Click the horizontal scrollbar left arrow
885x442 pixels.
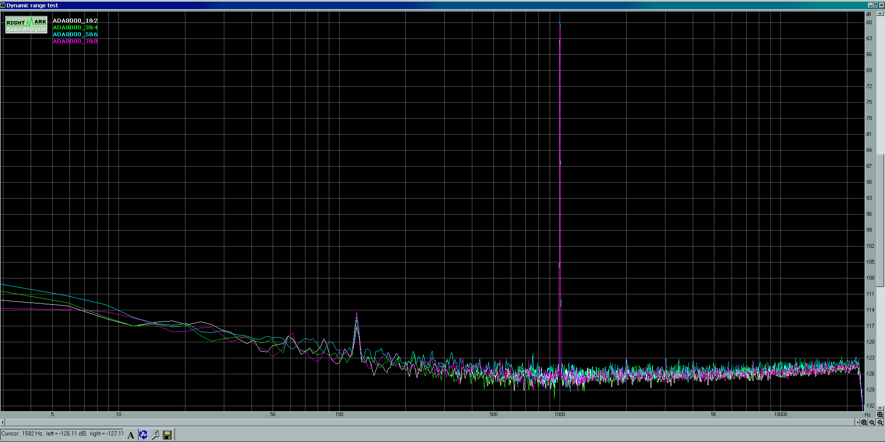pos(3,423)
